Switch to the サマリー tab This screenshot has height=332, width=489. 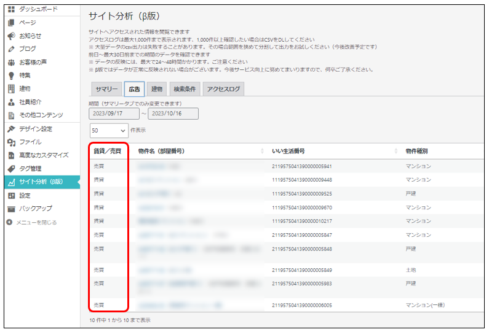(106, 89)
